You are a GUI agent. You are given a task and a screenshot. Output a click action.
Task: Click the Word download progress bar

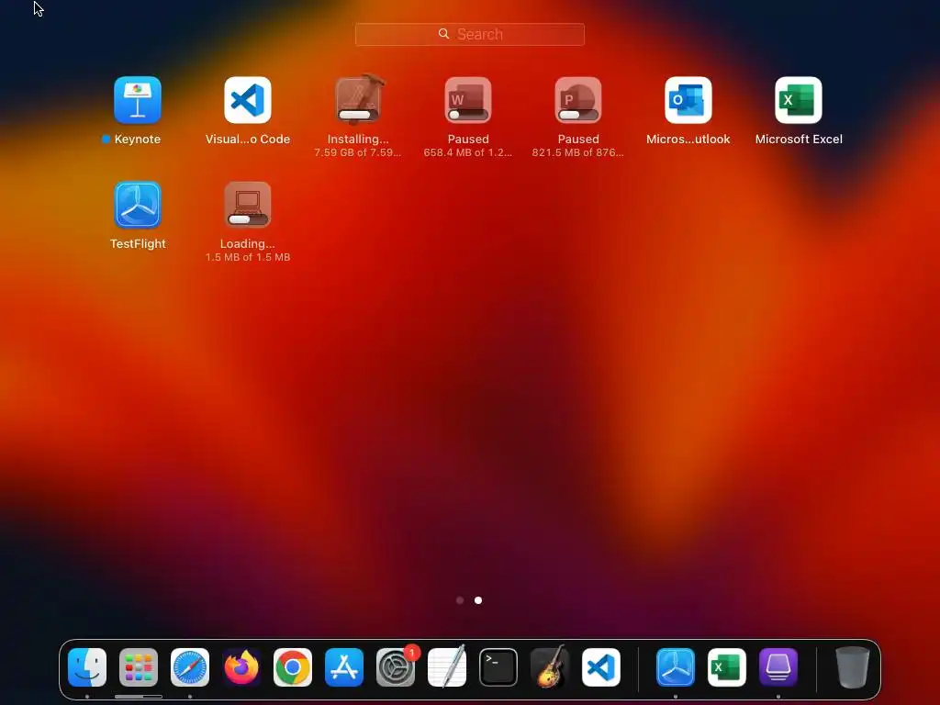click(x=468, y=115)
